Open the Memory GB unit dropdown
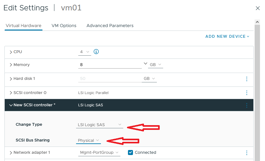The image size is (265, 161). pos(156,64)
